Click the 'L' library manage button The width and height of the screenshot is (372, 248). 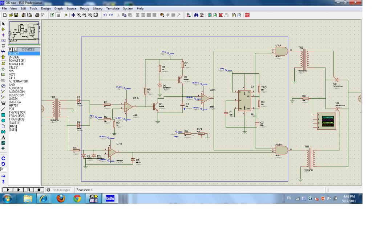[15, 49]
